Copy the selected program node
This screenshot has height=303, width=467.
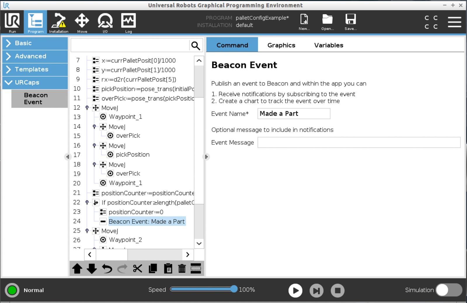[153, 269]
